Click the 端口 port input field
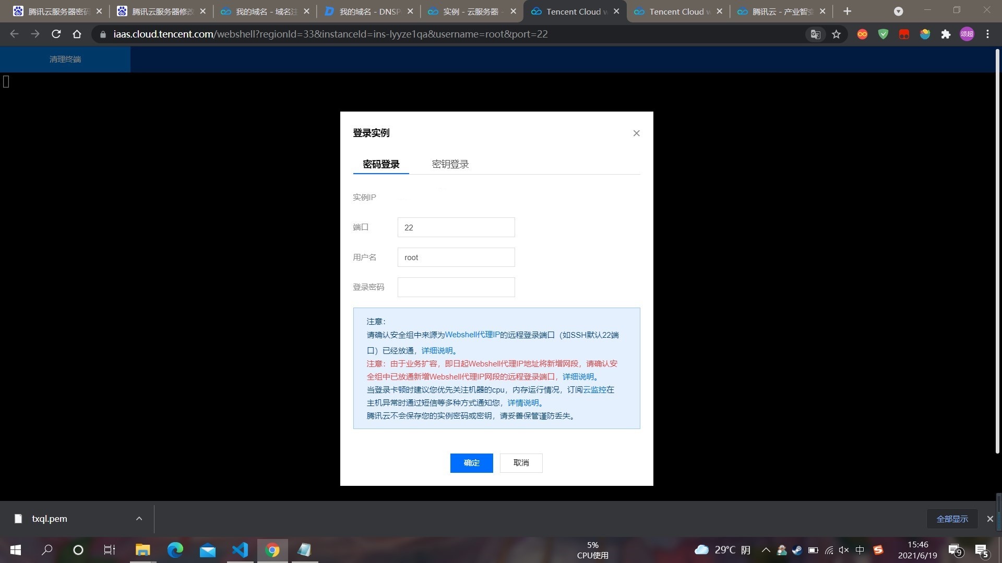The height and width of the screenshot is (563, 1002). (x=456, y=227)
